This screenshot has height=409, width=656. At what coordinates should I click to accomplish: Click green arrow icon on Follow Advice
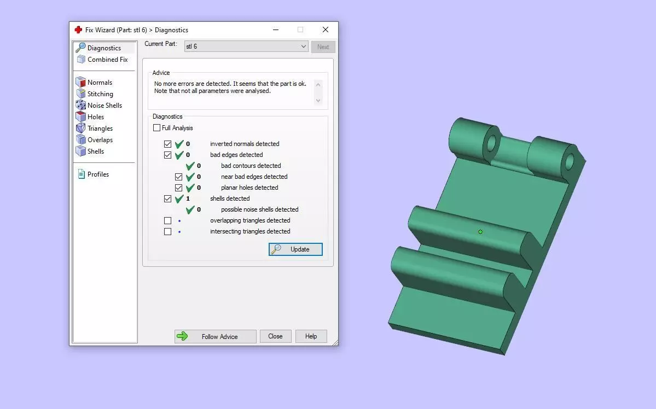[182, 336]
